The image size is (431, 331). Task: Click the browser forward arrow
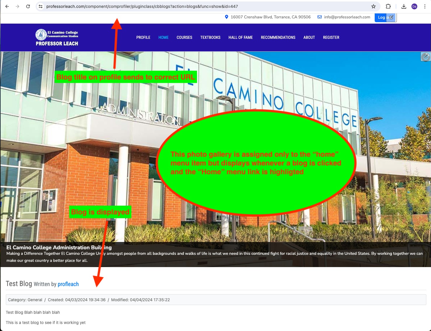tap(18, 6)
